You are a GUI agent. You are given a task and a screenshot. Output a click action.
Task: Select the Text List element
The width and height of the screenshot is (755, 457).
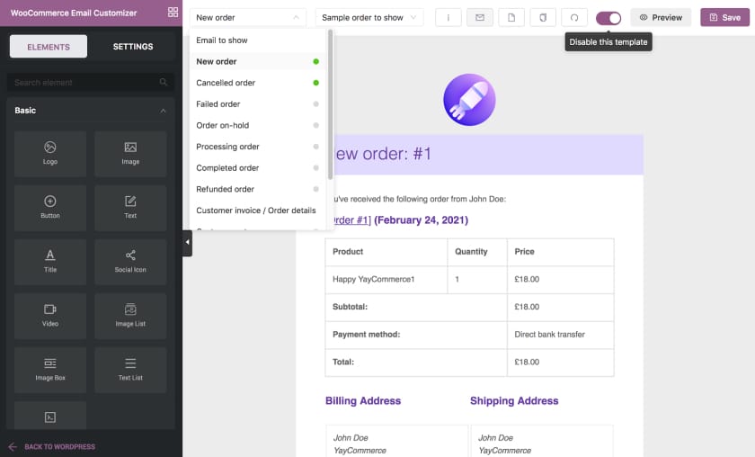(x=130, y=369)
